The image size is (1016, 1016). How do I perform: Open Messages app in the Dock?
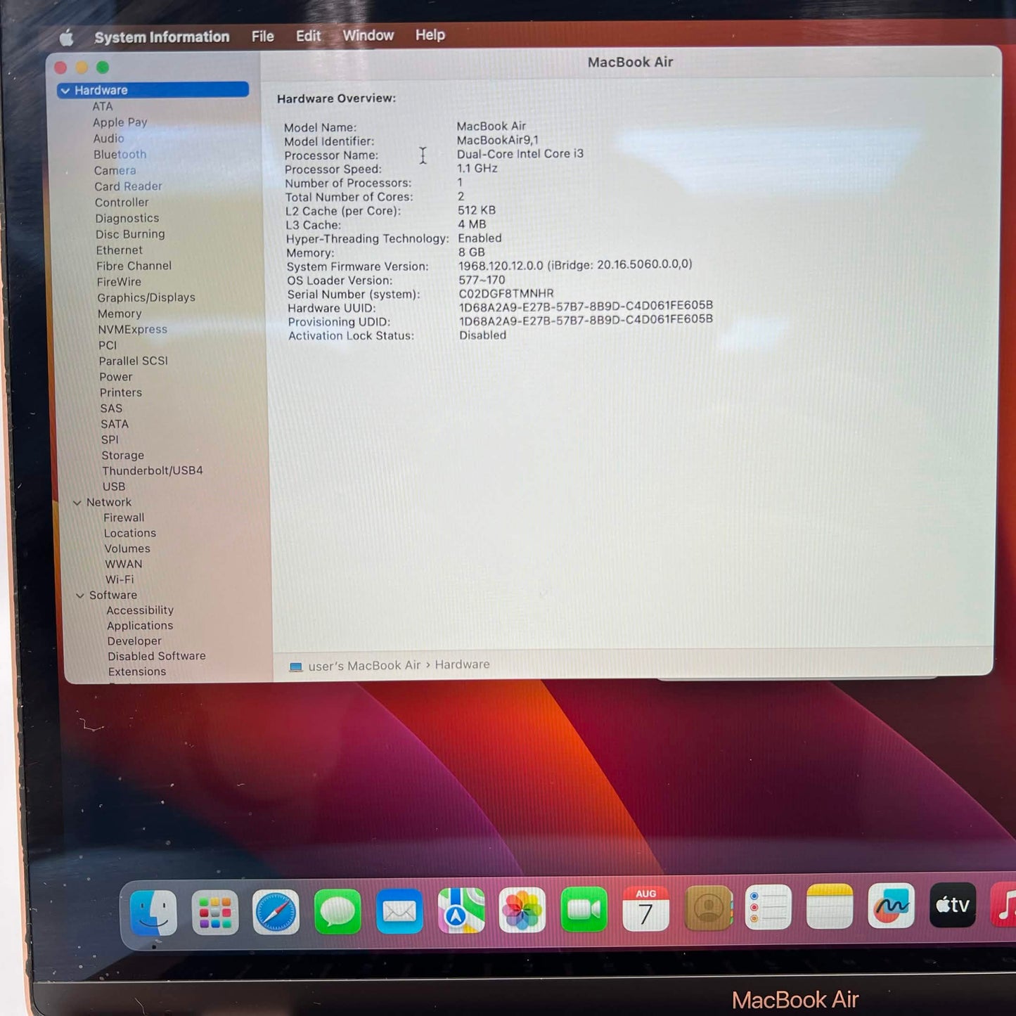click(337, 912)
